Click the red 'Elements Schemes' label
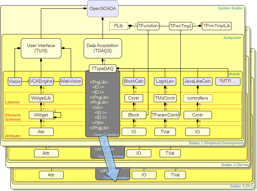Image resolution: width=257 pixels, height=191 pixels. point(13,117)
